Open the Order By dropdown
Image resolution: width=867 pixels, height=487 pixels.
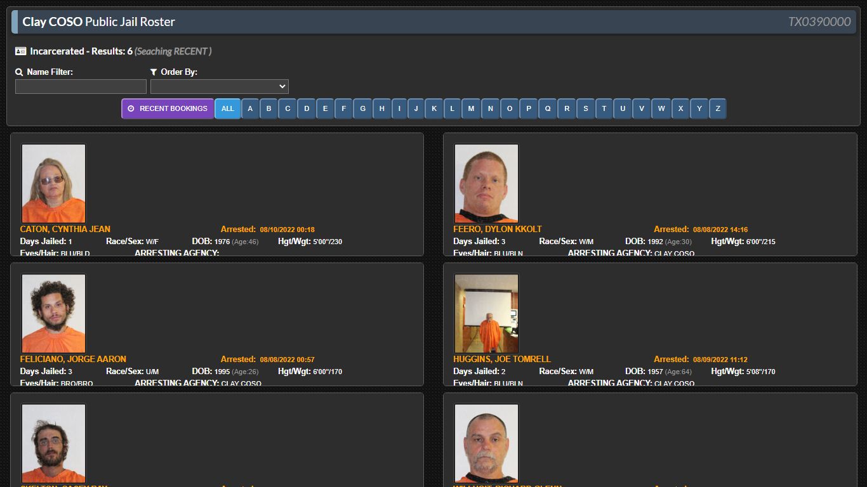point(220,86)
